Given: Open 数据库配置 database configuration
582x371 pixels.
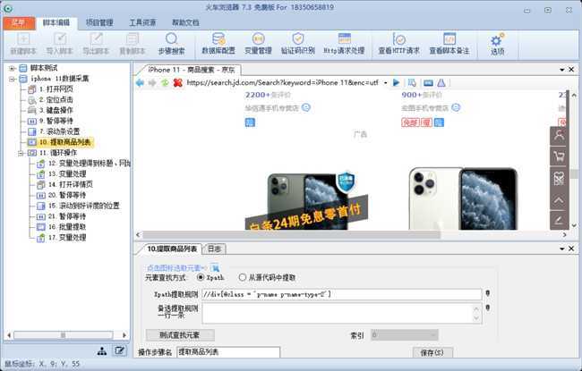Looking at the screenshot, I should (218, 44).
